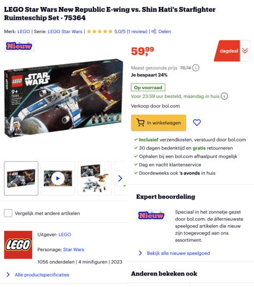The image size is (254, 287).
Task: Play the product video thumbnail
Action: pyautogui.click(x=58, y=178)
